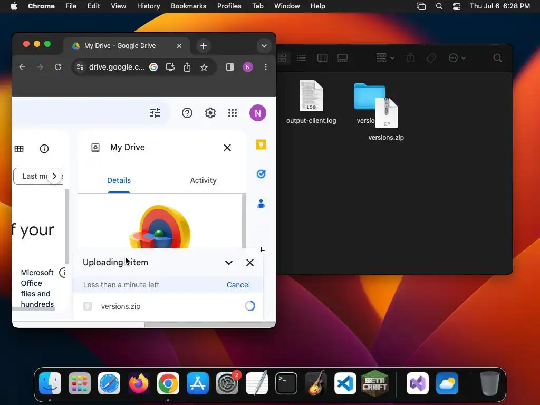540x405 pixels.
Task: Click the Google icon in address bar
Action: 153,67
